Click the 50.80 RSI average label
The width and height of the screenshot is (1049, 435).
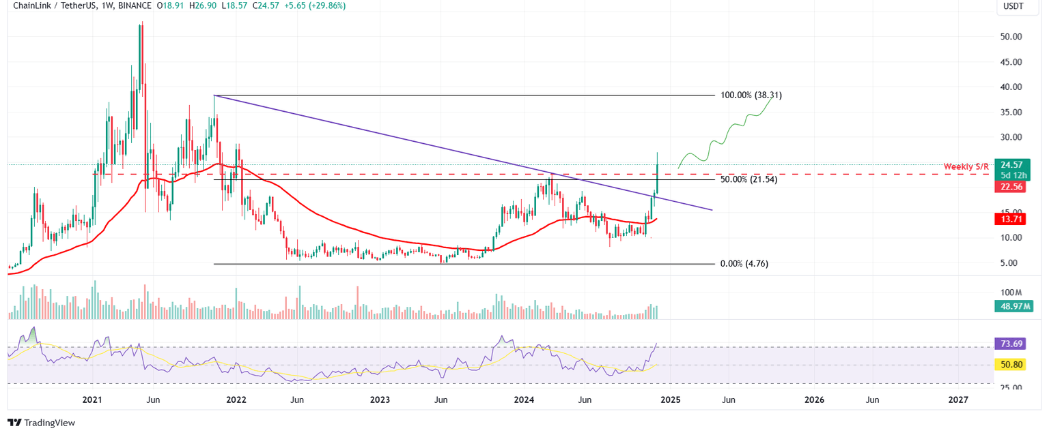point(1011,365)
